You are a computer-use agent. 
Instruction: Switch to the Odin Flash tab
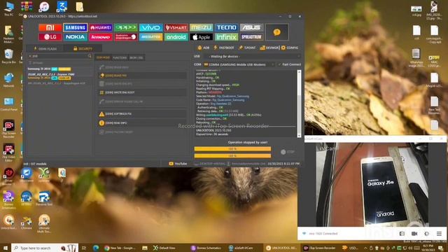pyautogui.click(x=45, y=49)
